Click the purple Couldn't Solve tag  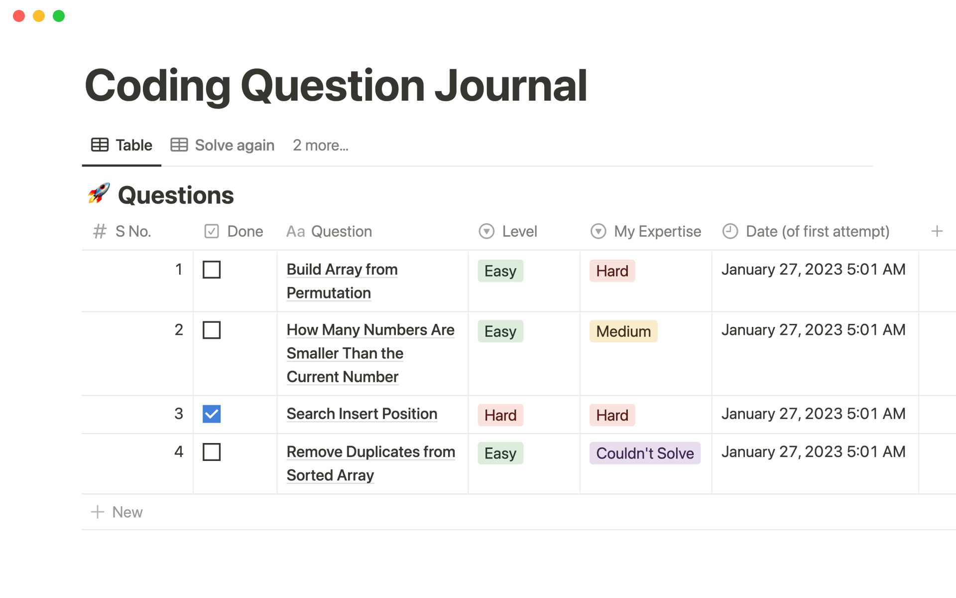(x=645, y=453)
